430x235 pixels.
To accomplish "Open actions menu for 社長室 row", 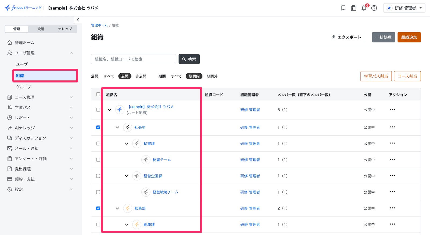I will tap(393, 127).
